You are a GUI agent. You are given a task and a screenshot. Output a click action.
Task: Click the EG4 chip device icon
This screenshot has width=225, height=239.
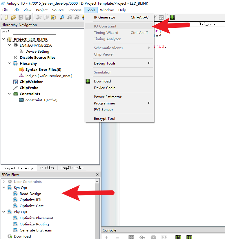[x=16, y=45]
